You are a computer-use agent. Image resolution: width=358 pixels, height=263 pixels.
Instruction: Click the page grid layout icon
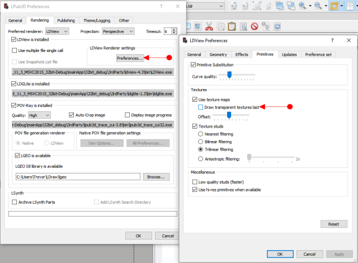pos(350,6)
